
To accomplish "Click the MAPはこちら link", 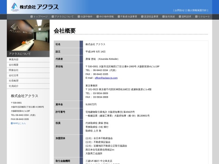I will click(x=19, y=123).
